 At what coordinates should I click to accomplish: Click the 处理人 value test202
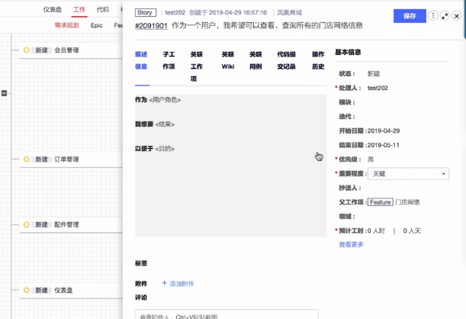[x=378, y=88]
